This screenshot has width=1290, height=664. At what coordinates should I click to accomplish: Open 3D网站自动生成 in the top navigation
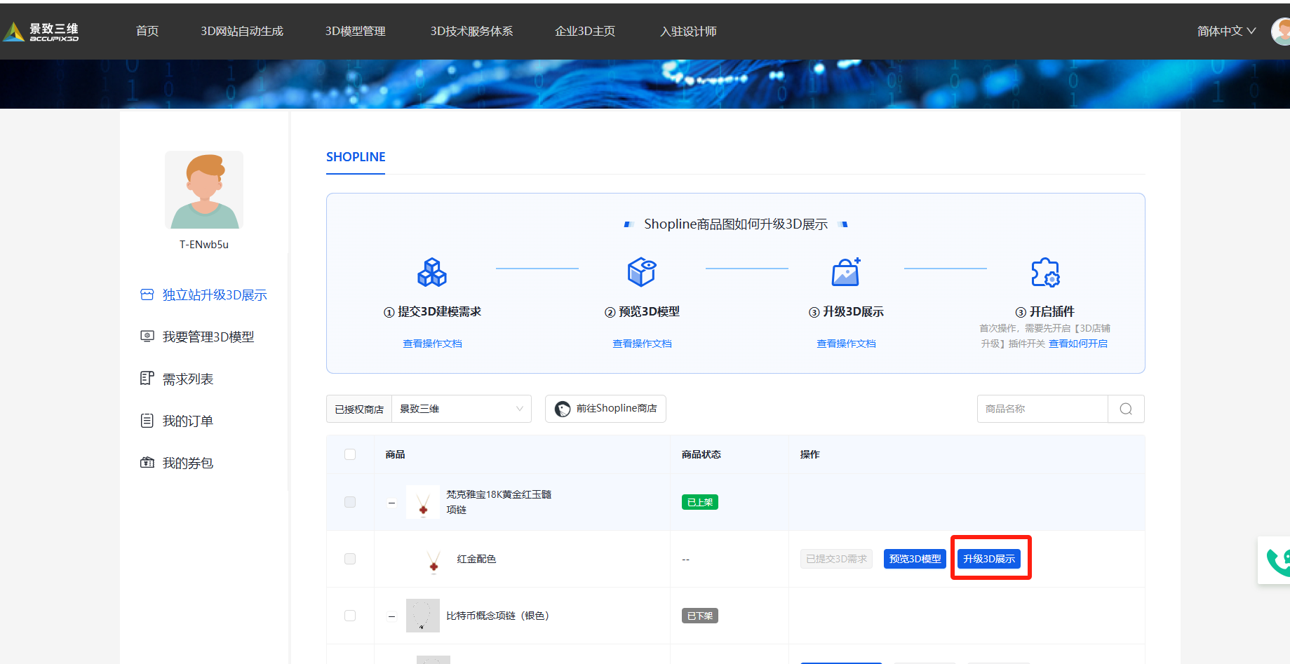(242, 31)
